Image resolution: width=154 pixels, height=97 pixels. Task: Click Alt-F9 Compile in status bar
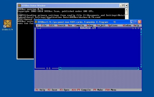tap(81, 90)
